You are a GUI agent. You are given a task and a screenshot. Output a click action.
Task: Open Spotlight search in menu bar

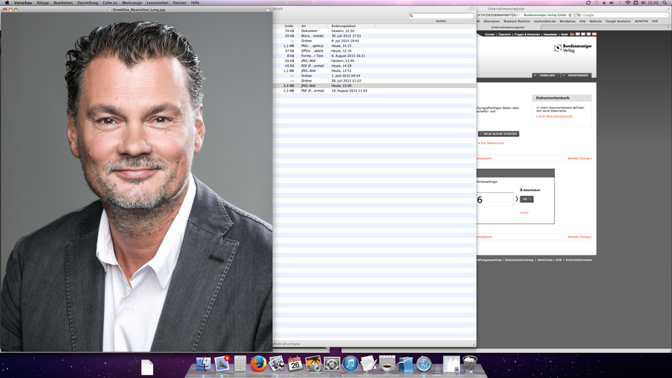[665, 3]
